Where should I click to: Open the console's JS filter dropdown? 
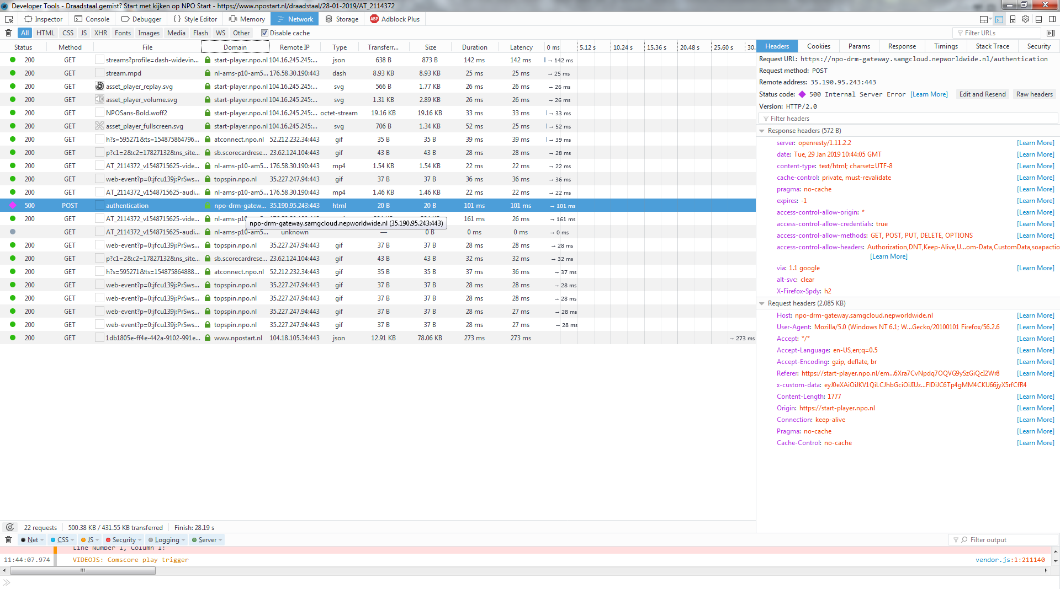(90, 540)
